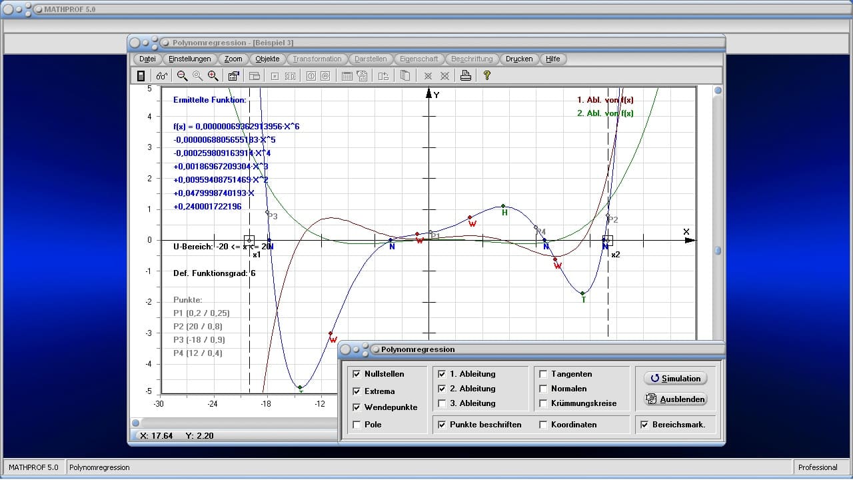Click the printer toolbar icon
The height and width of the screenshot is (480, 853).
point(466,76)
